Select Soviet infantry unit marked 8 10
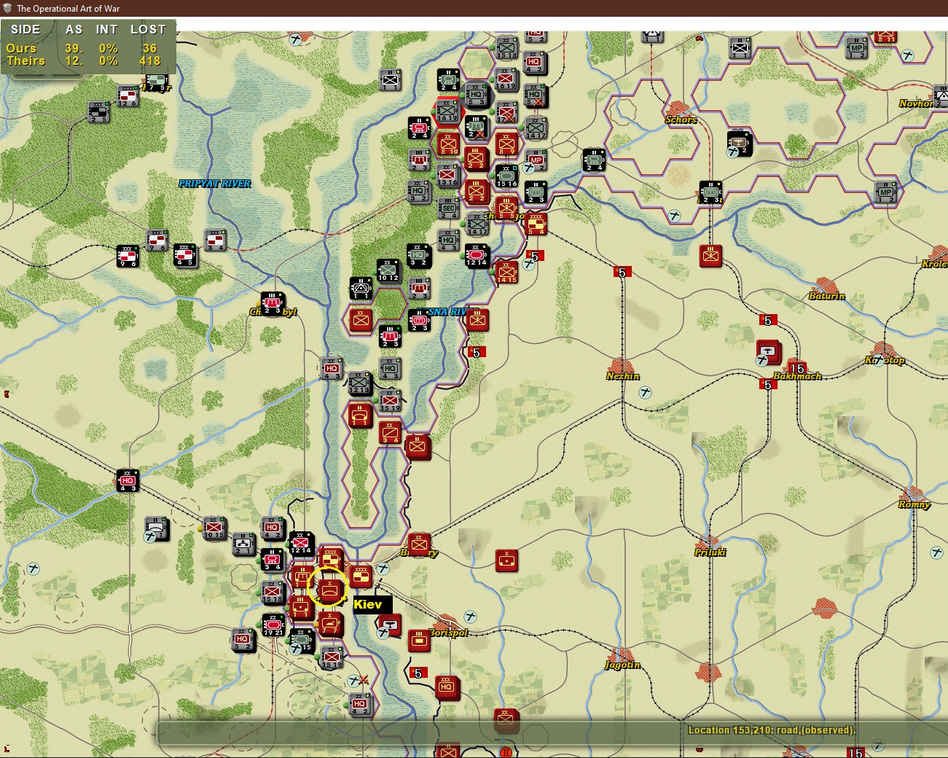948x758 pixels. click(x=448, y=144)
